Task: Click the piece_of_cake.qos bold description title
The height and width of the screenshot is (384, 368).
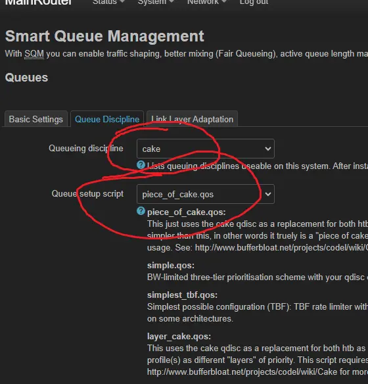Action: 187,212
